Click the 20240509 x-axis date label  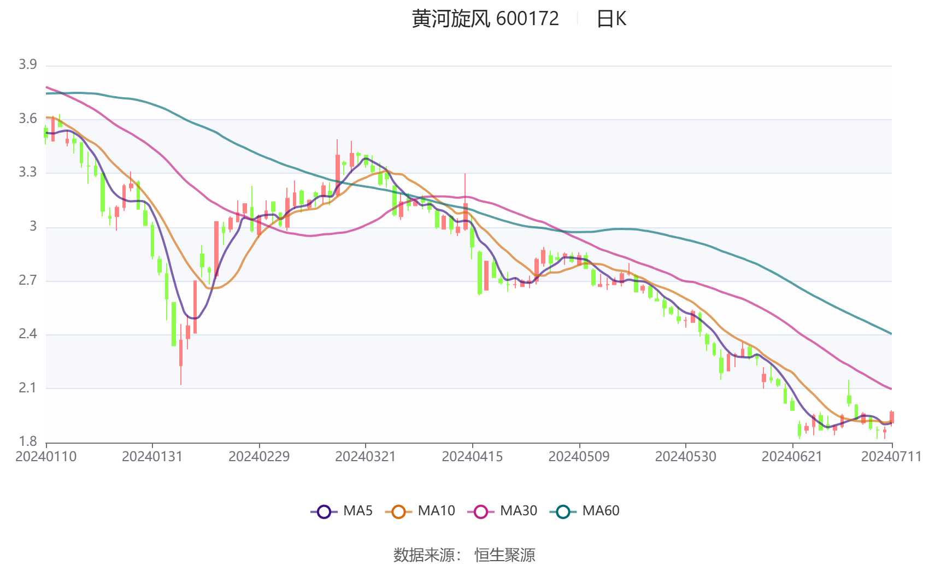pos(579,456)
